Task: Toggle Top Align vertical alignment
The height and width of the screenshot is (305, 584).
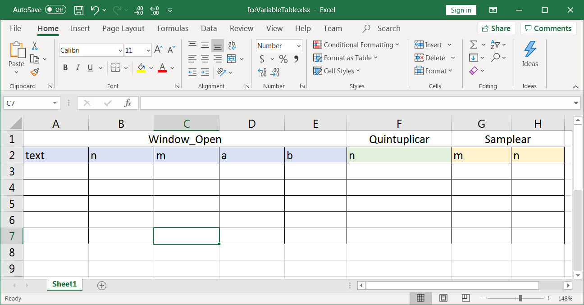Action: coord(192,45)
